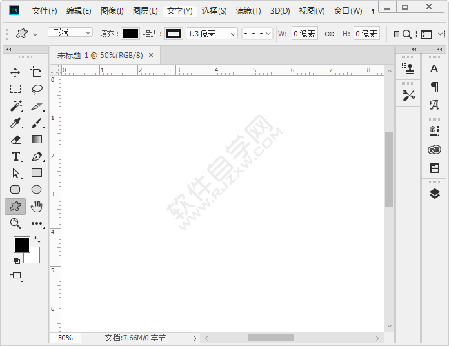Click the white background color swatch
Screen dimensions: 449x346
34,257
